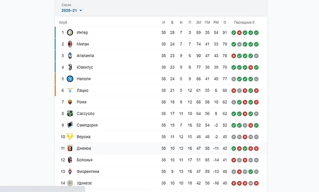Click the Juventus logo icon

coord(70,67)
